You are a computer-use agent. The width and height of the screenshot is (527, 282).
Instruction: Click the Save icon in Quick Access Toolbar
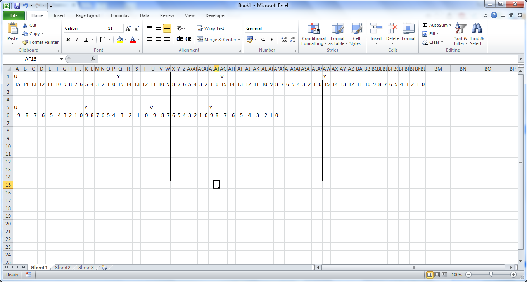[x=17, y=6]
